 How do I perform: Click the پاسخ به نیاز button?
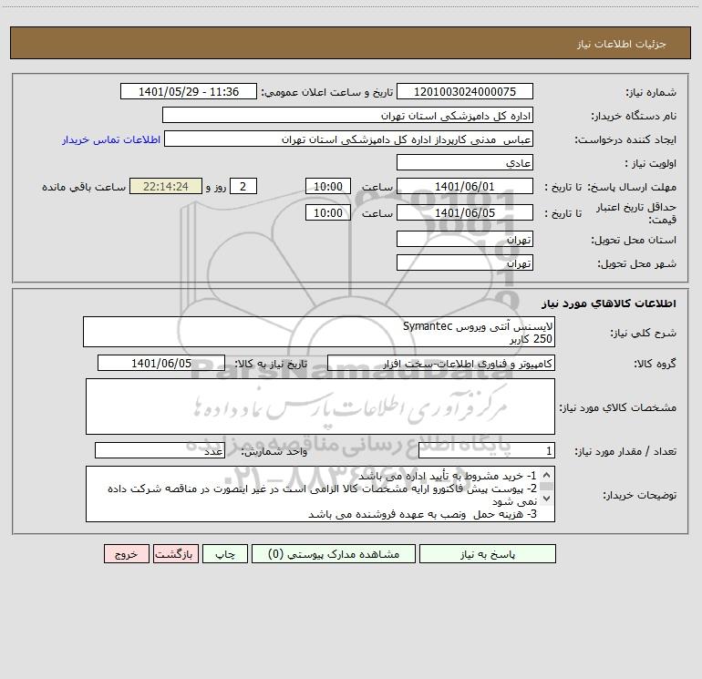(488, 554)
